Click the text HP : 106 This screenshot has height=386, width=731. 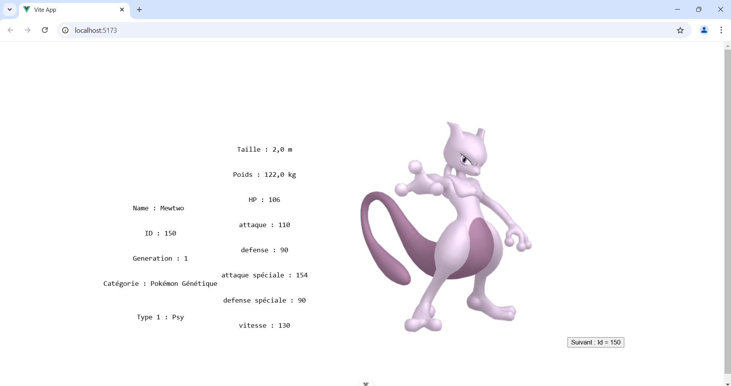coord(265,200)
